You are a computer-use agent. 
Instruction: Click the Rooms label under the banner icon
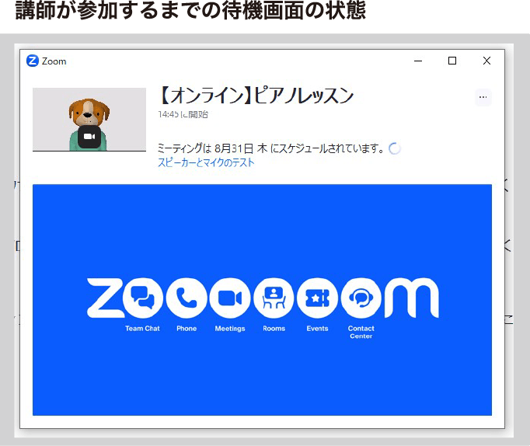(x=274, y=329)
